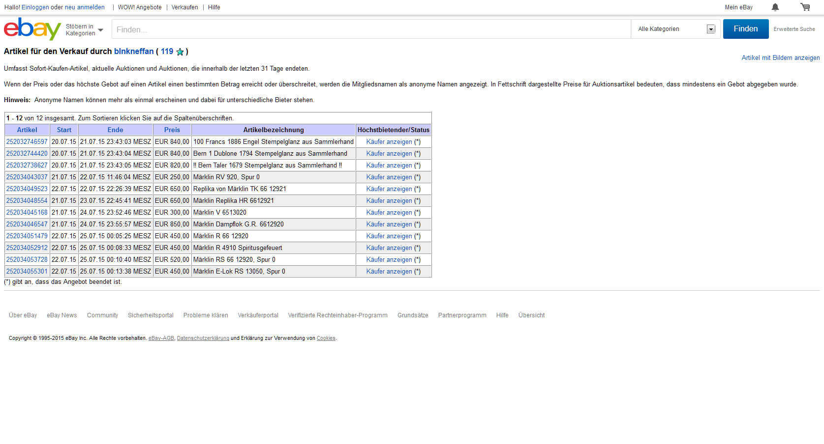Open item number 252034055301
The height and width of the screenshot is (444, 824).
click(x=27, y=271)
